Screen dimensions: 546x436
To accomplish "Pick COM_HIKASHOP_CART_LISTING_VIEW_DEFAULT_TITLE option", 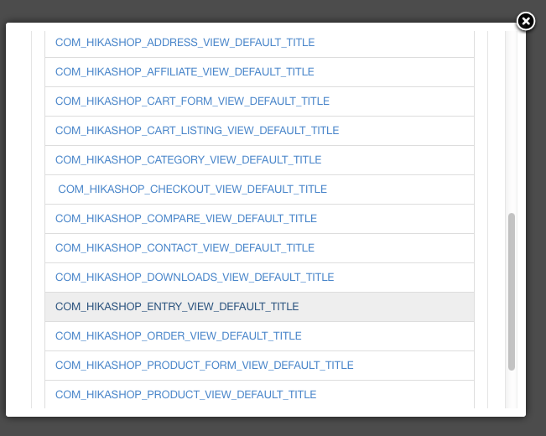I will (x=197, y=130).
